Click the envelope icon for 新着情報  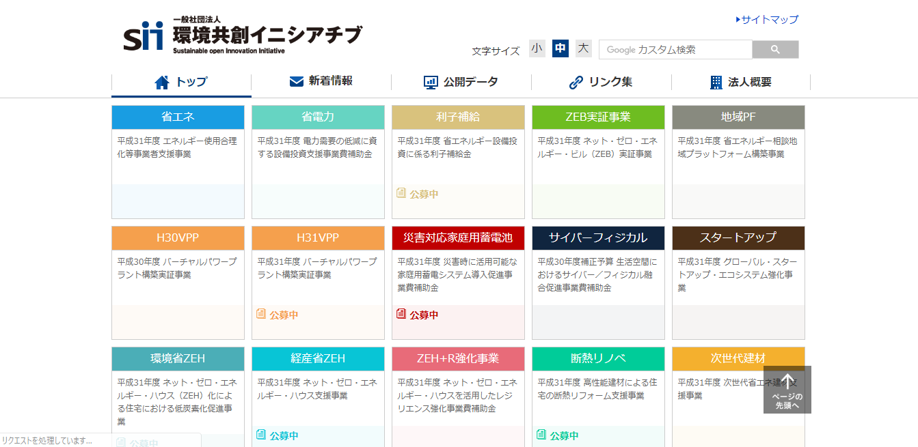tap(297, 81)
